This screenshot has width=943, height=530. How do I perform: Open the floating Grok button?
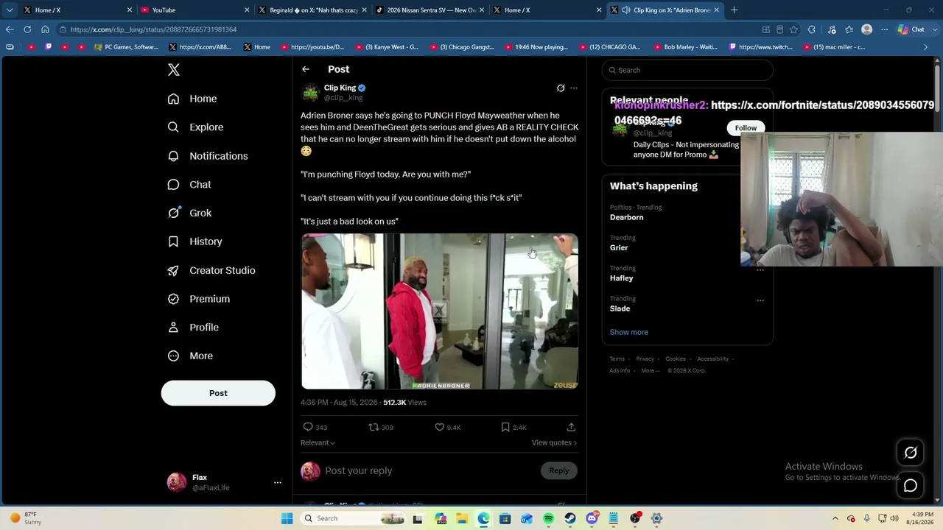(911, 453)
